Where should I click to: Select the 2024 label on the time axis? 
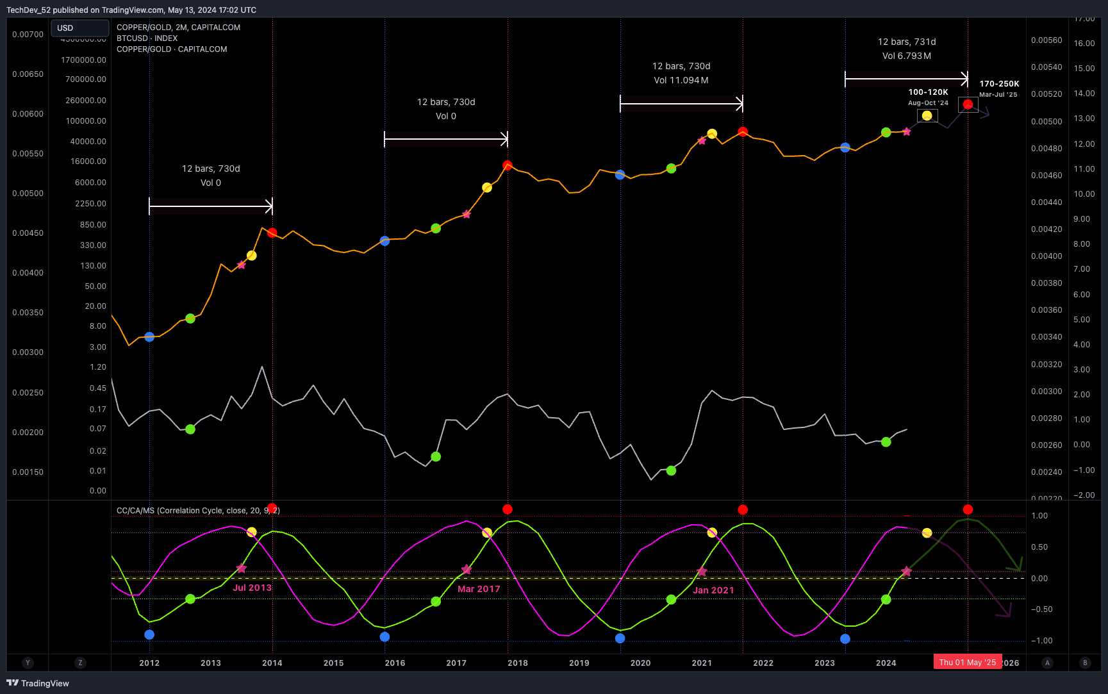click(886, 663)
